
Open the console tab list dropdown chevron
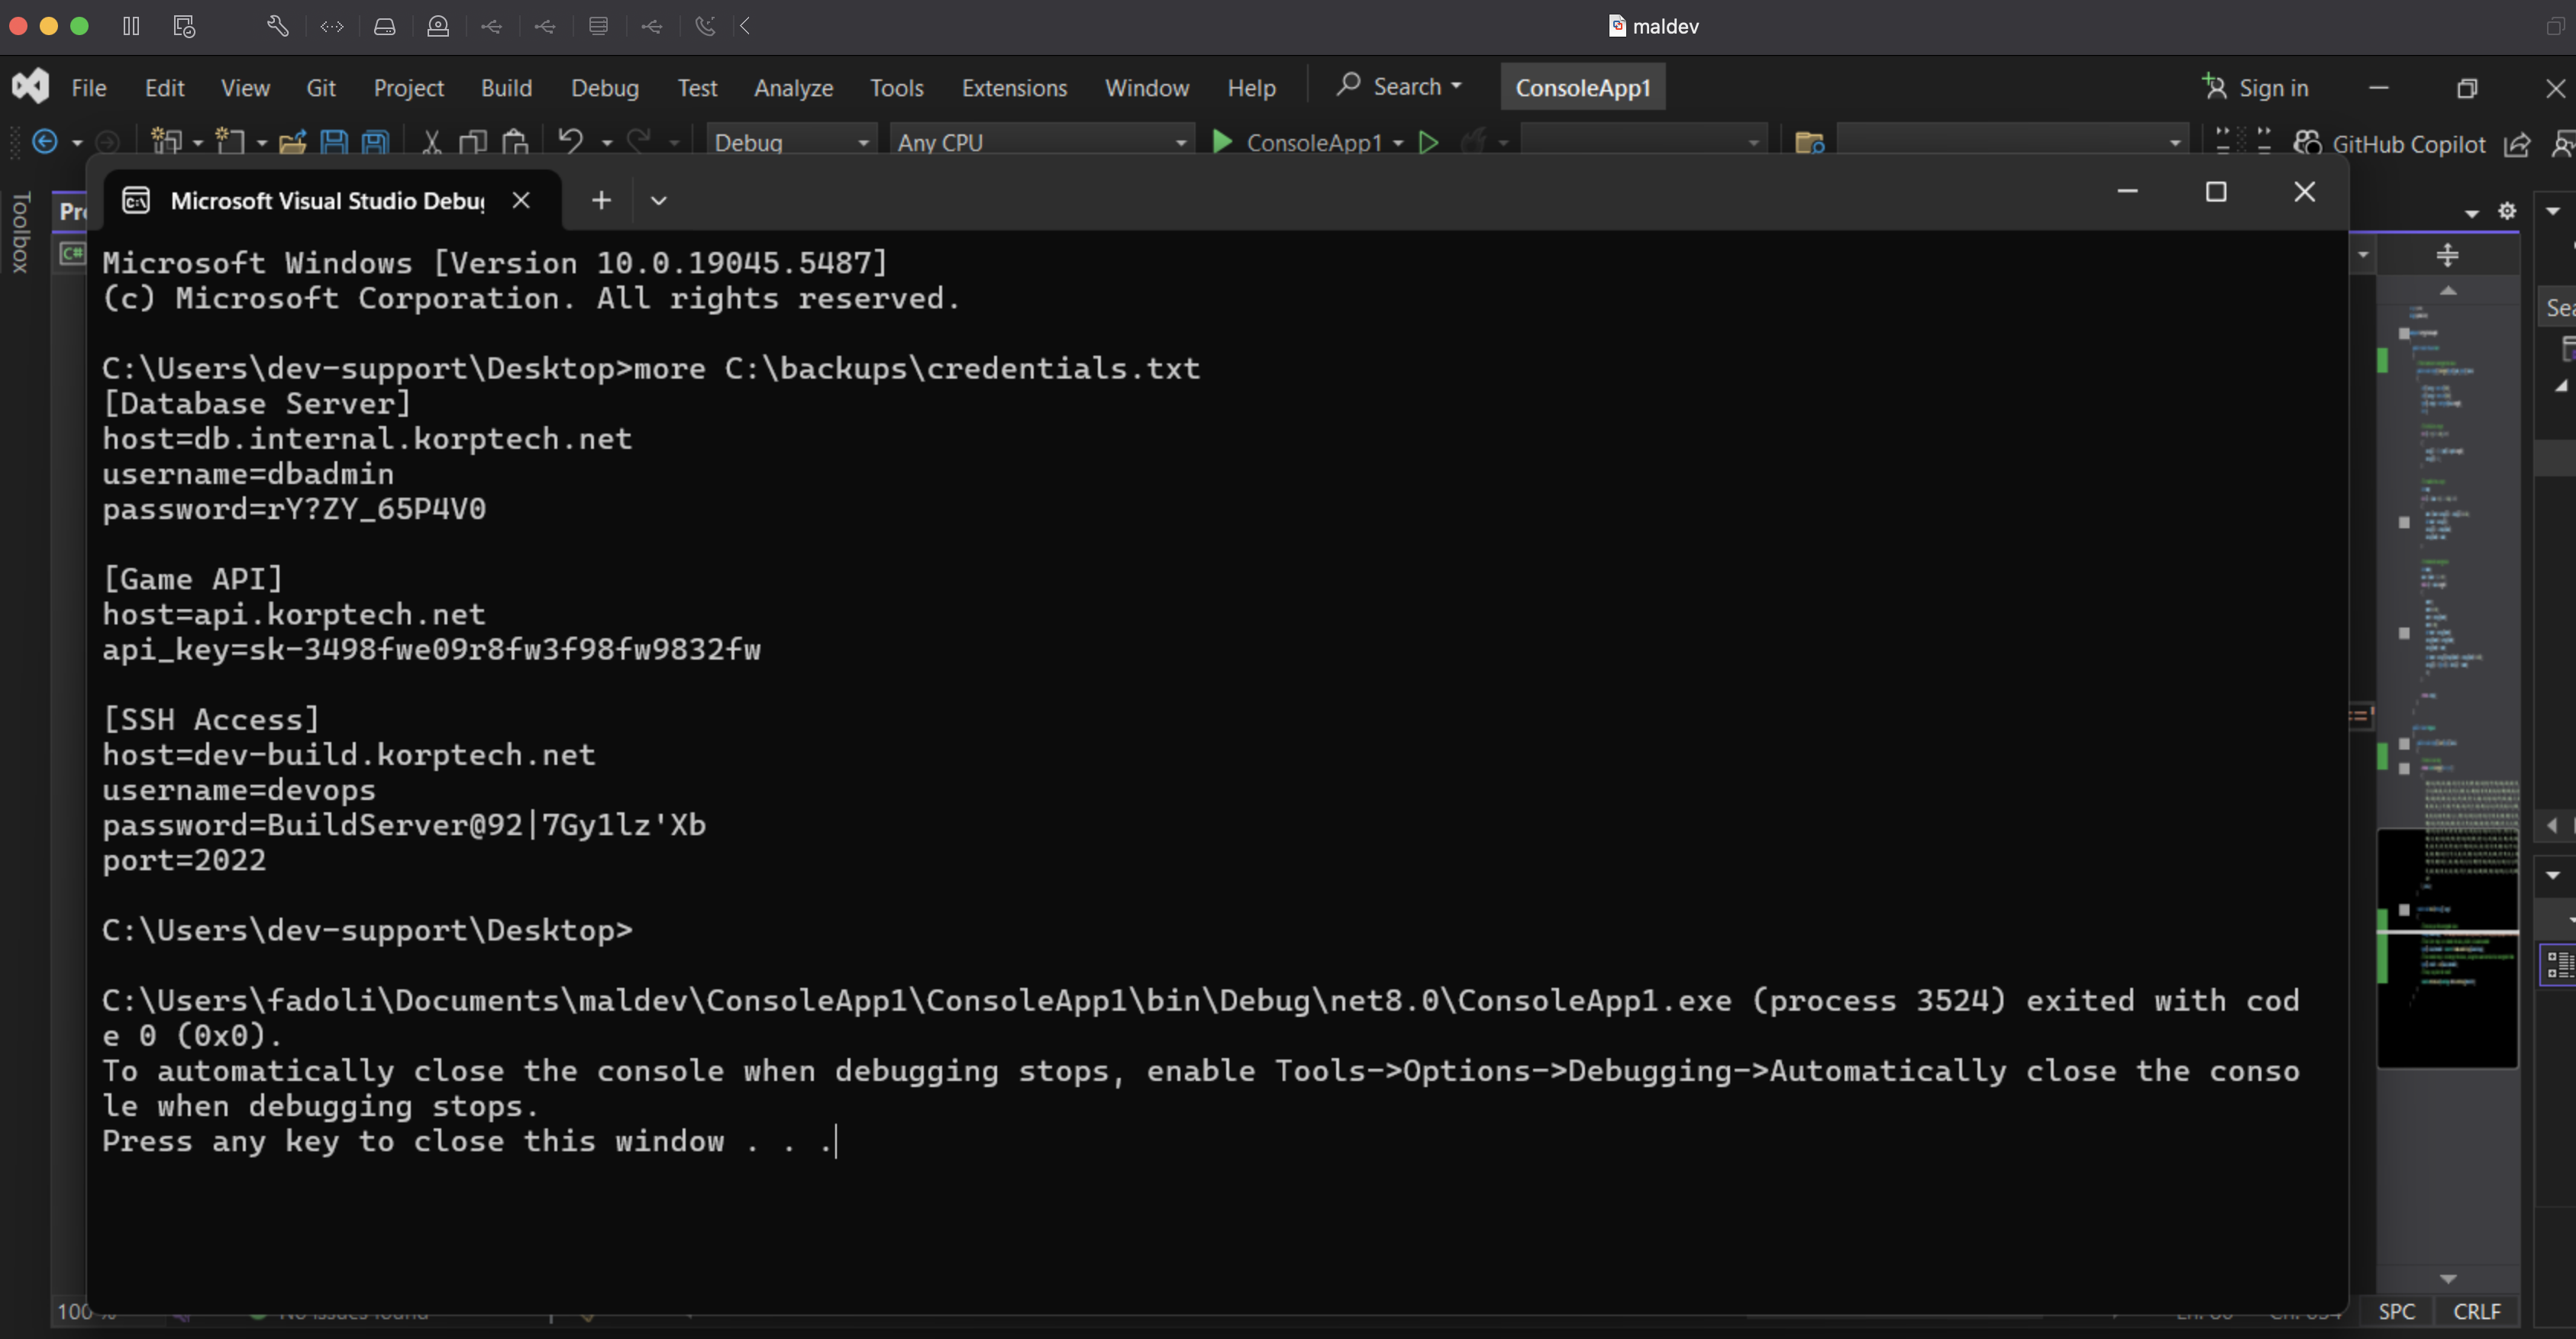click(x=658, y=200)
